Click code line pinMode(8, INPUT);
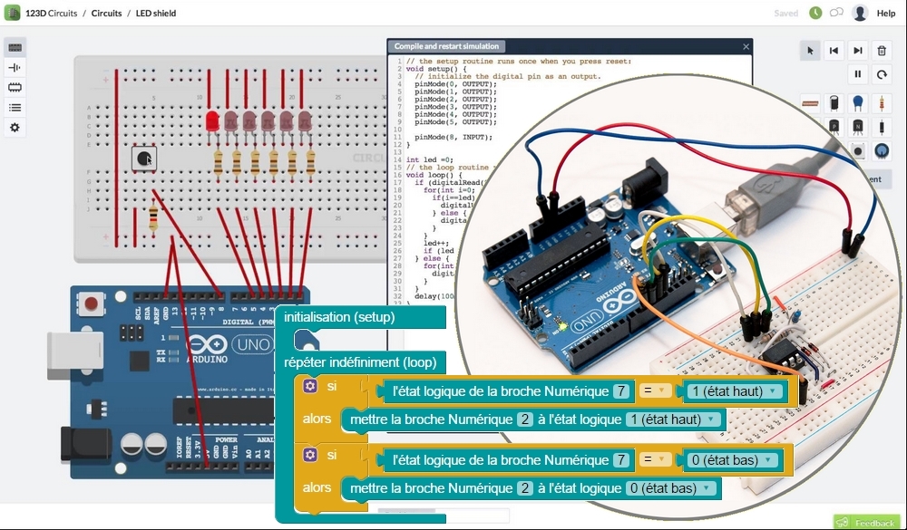 453,137
